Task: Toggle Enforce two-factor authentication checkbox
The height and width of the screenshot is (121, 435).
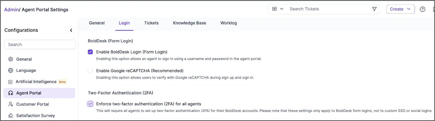Action: (x=90, y=104)
